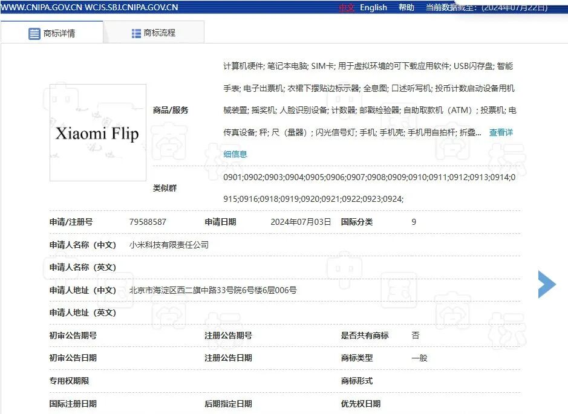Image resolution: width=568 pixels, height=414 pixels.
Task: Click the 国际分类 label
Action: [x=357, y=222]
